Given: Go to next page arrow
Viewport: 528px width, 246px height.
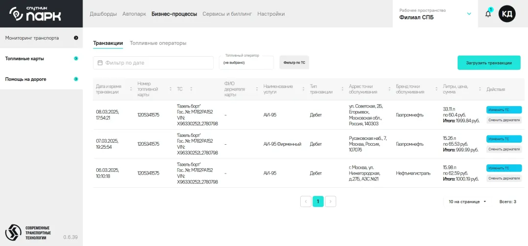Looking at the screenshot, I should point(330,201).
